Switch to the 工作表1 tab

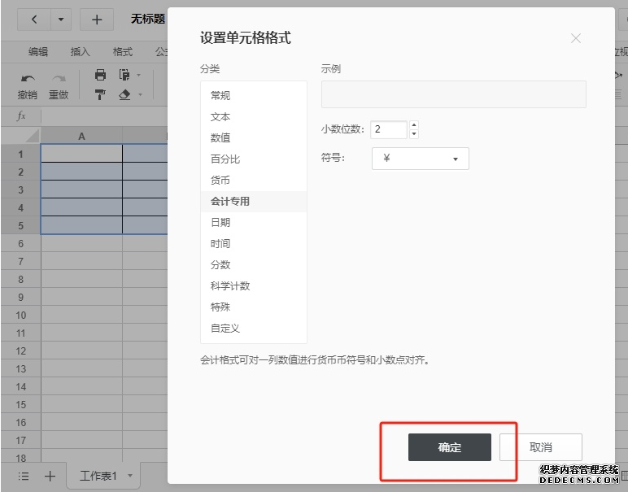[98, 476]
